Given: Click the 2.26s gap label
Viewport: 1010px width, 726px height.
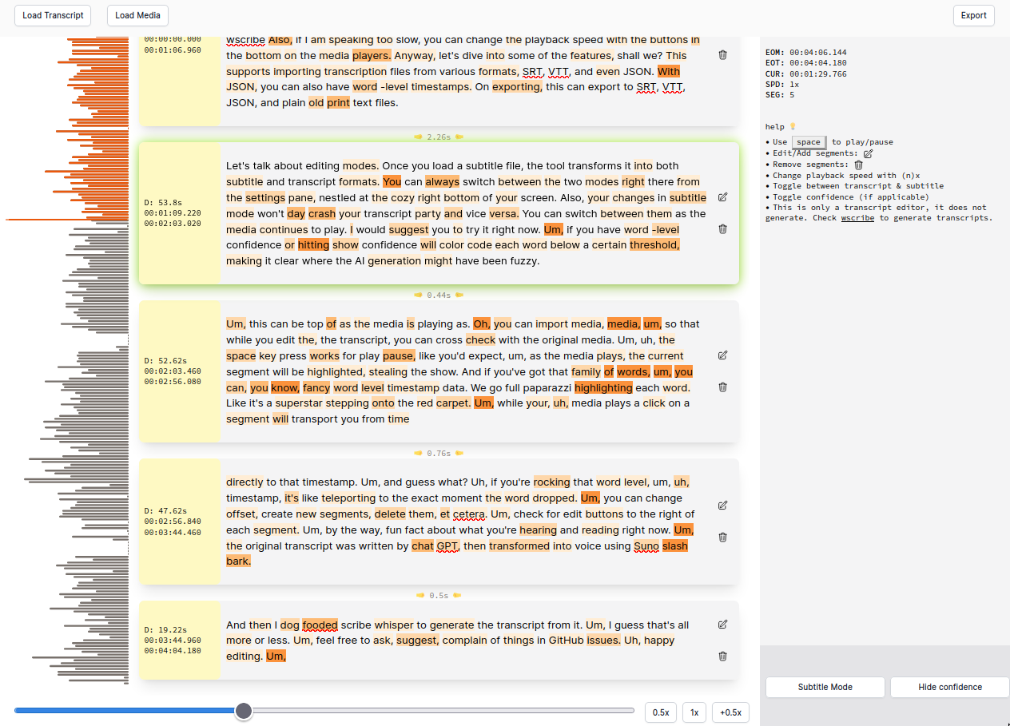Looking at the screenshot, I should click(439, 137).
